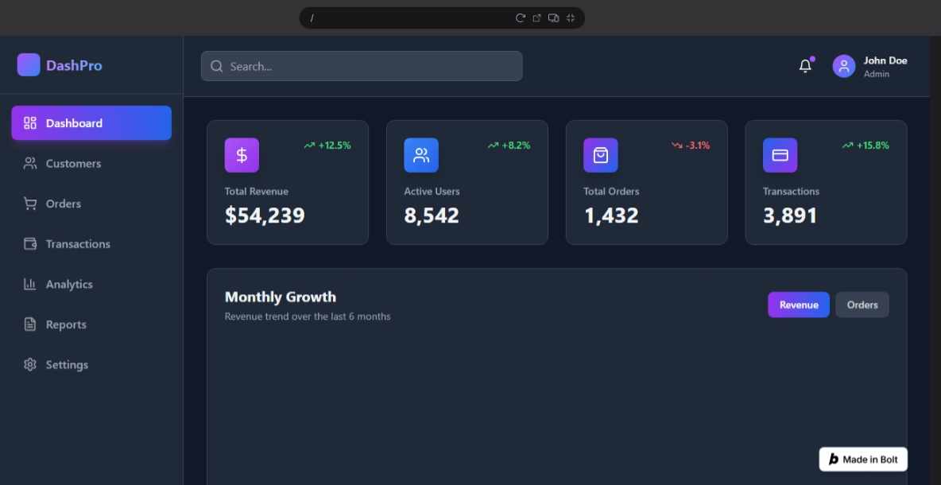Select the Reports document icon
941x485 pixels.
click(30, 324)
